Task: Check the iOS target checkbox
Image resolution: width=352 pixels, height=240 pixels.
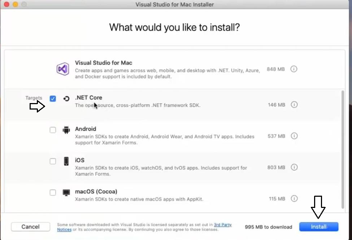Action: coord(53,161)
